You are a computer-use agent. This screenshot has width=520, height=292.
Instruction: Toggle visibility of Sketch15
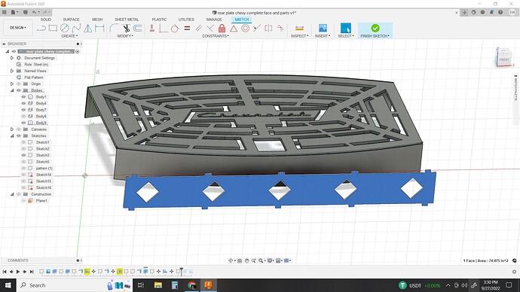coord(23,181)
